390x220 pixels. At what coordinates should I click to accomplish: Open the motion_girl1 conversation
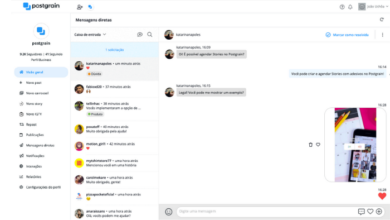(115, 146)
